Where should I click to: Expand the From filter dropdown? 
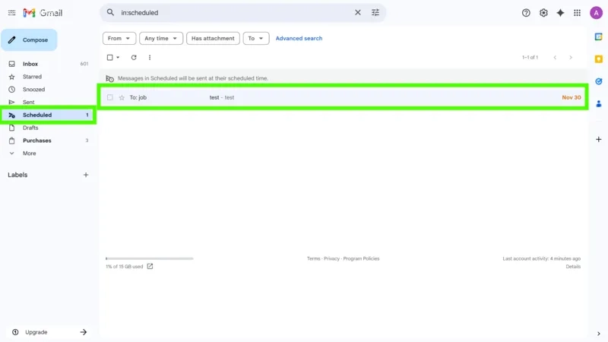tap(119, 38)
